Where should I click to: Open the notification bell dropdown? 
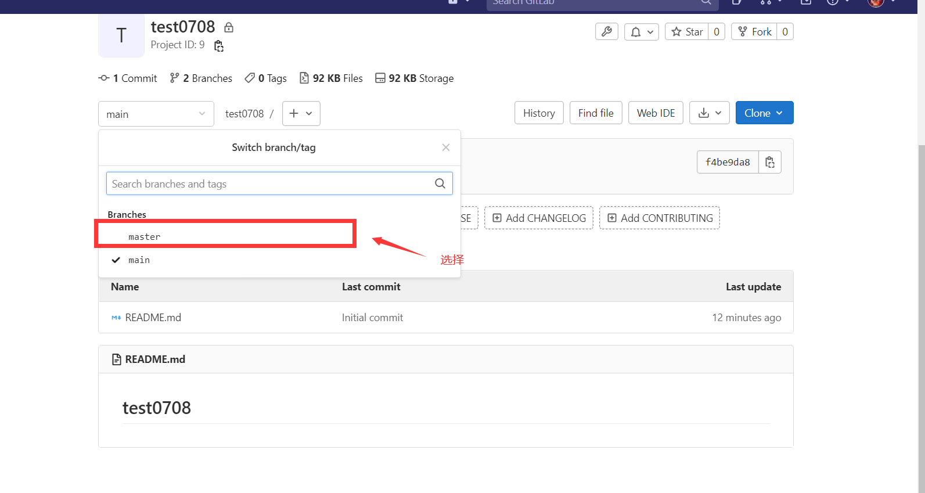tap(642, 32)
